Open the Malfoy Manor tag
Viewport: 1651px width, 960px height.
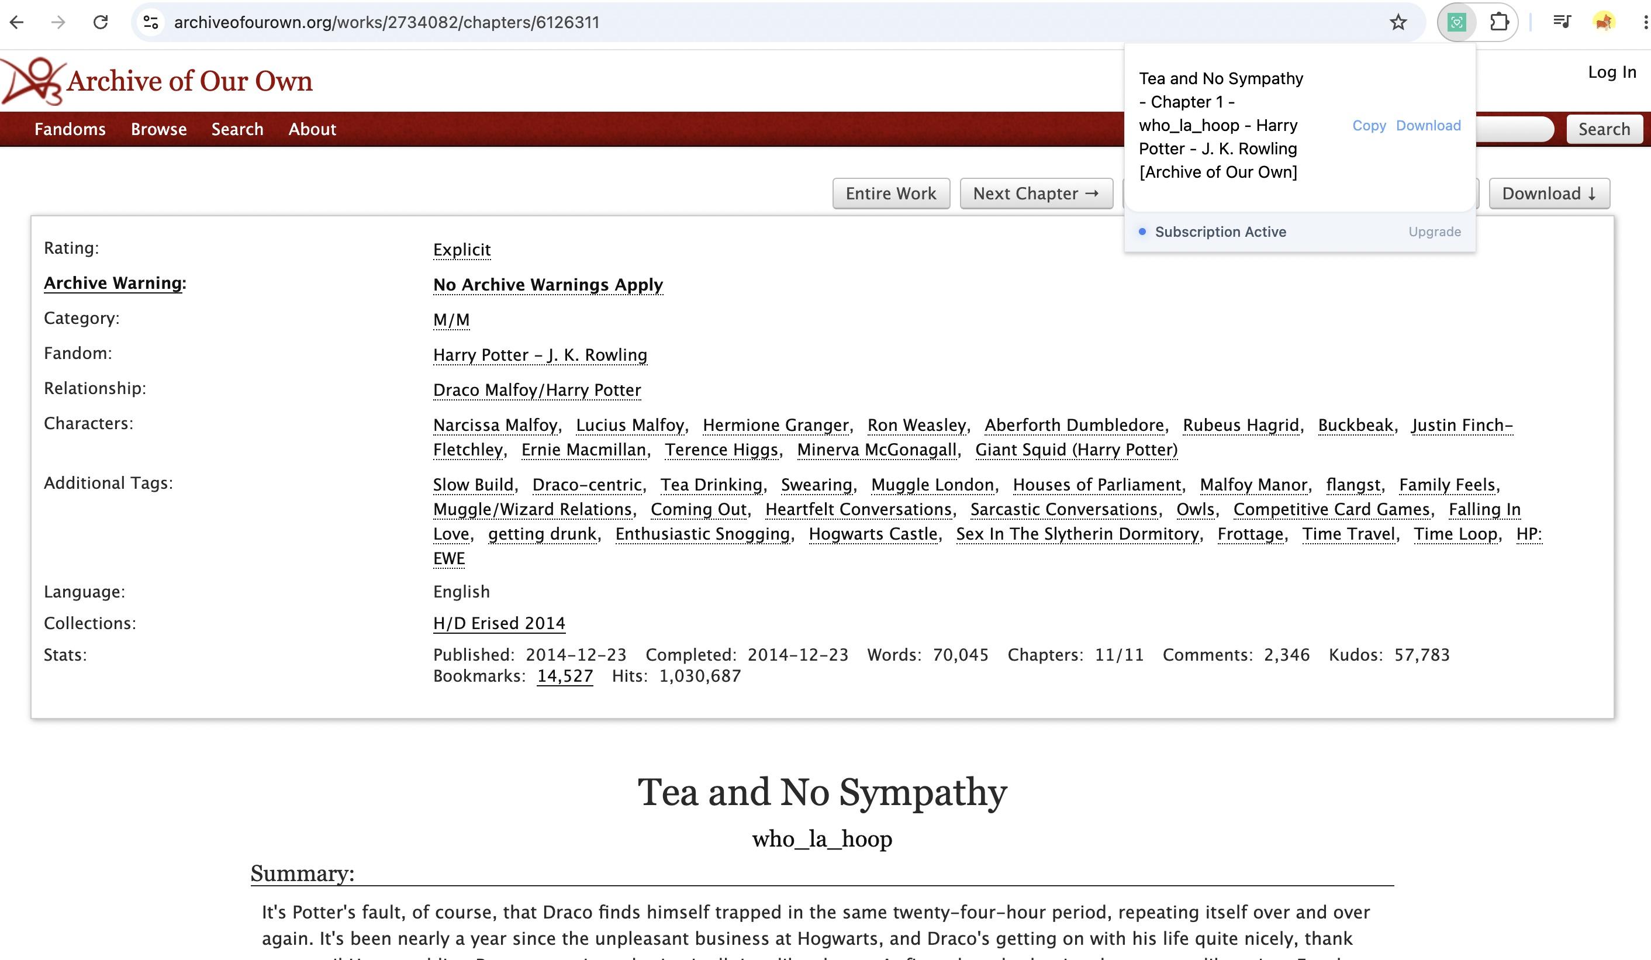[1253, 485]
